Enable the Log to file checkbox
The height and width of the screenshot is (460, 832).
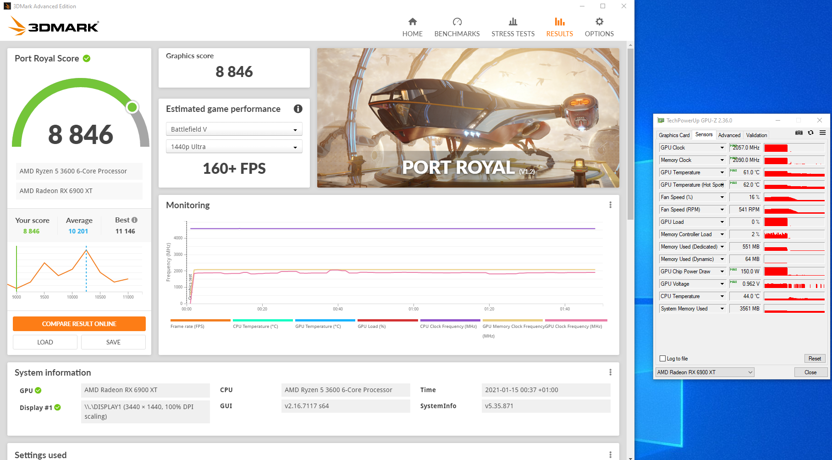(x=662, y=359)
